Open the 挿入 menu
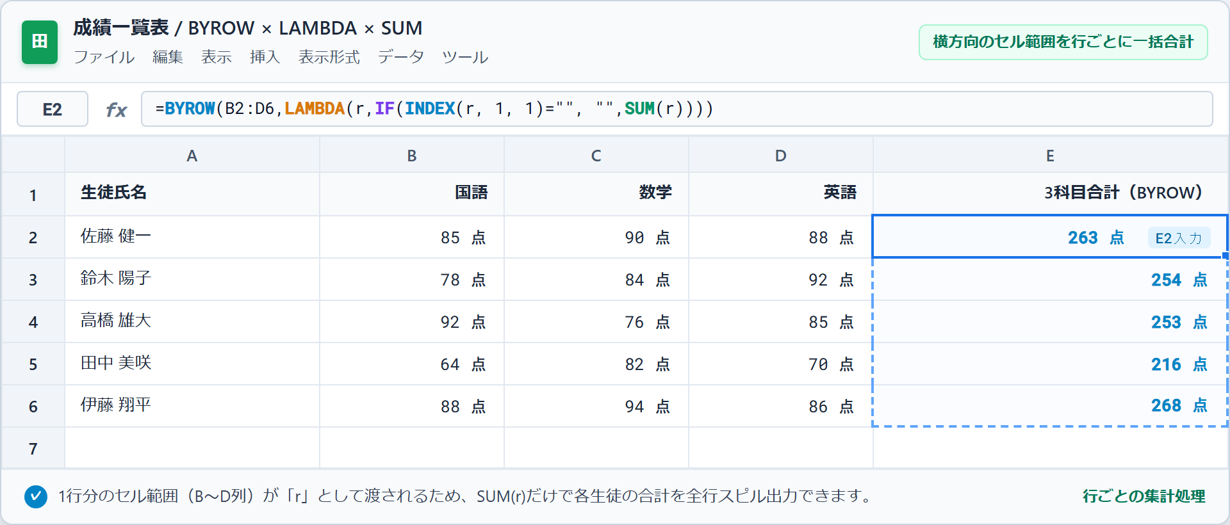 pyautogui.click(x=265, y=57)
